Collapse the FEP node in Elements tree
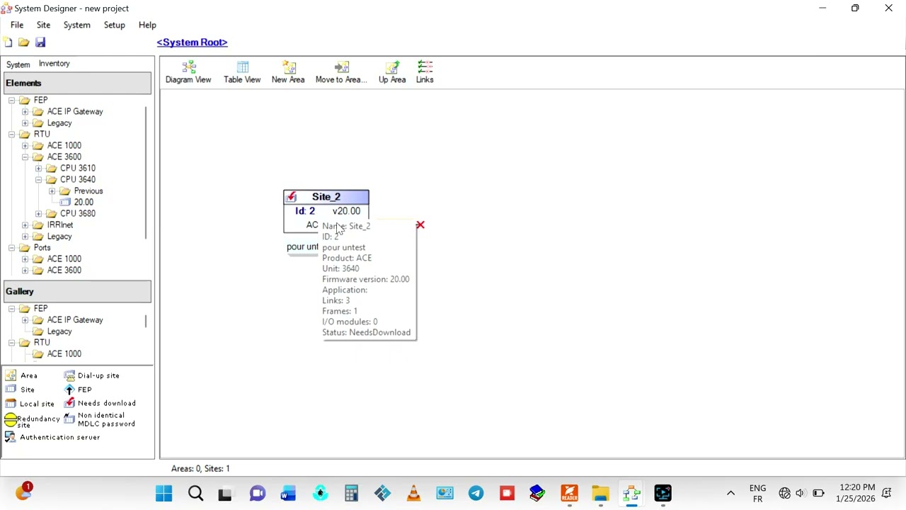 click(x=12, y=100)
